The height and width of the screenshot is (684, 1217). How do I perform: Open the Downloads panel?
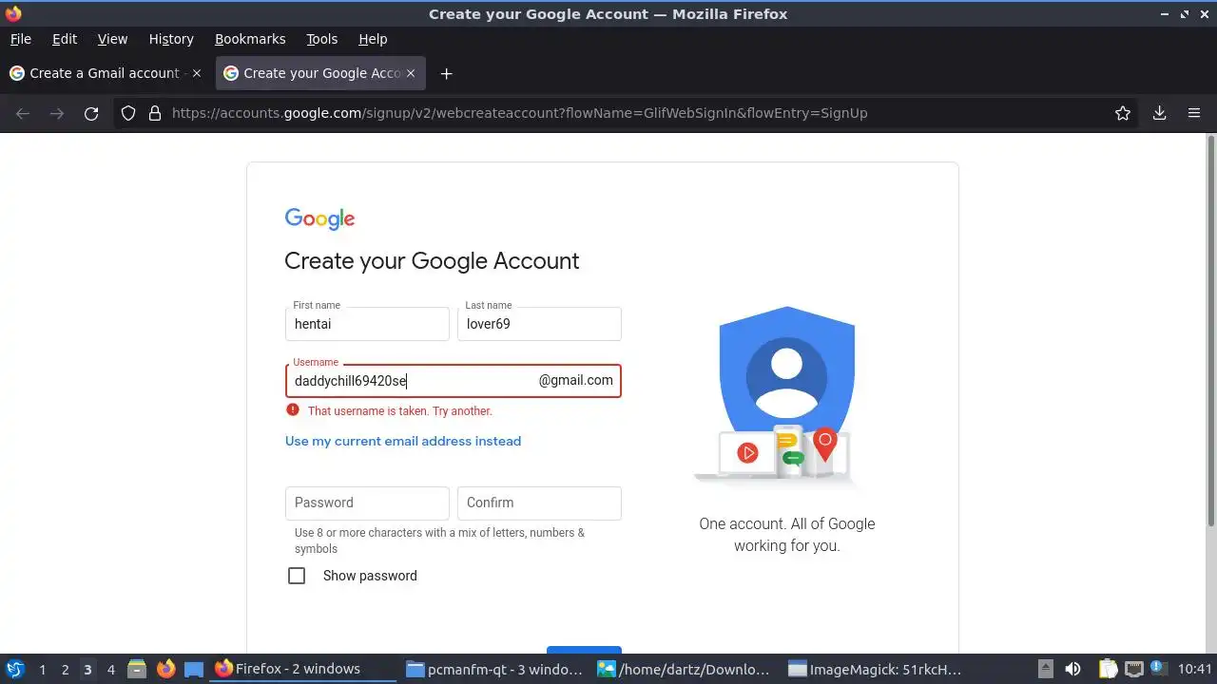1159,113
